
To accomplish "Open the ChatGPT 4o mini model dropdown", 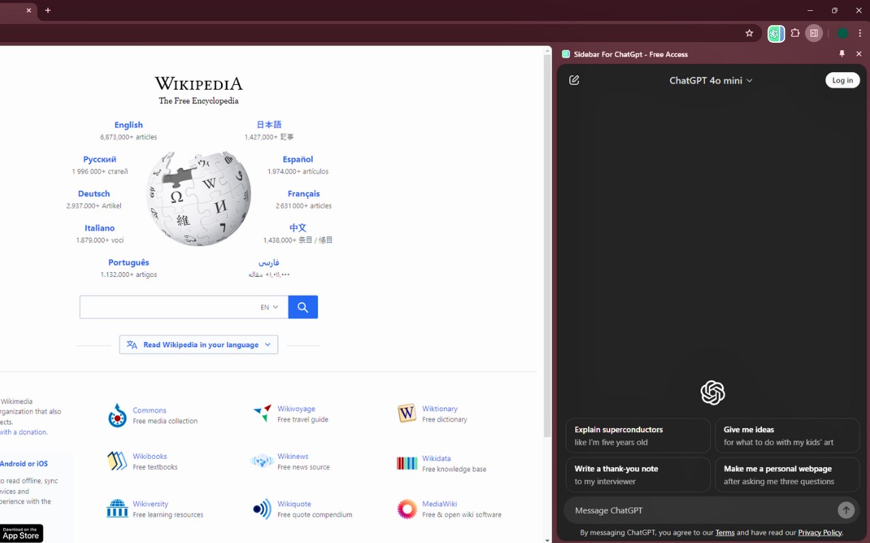I will [711, 80].
